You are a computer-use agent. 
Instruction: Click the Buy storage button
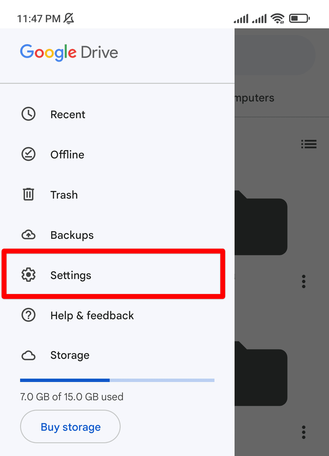(x=70, y=426)
